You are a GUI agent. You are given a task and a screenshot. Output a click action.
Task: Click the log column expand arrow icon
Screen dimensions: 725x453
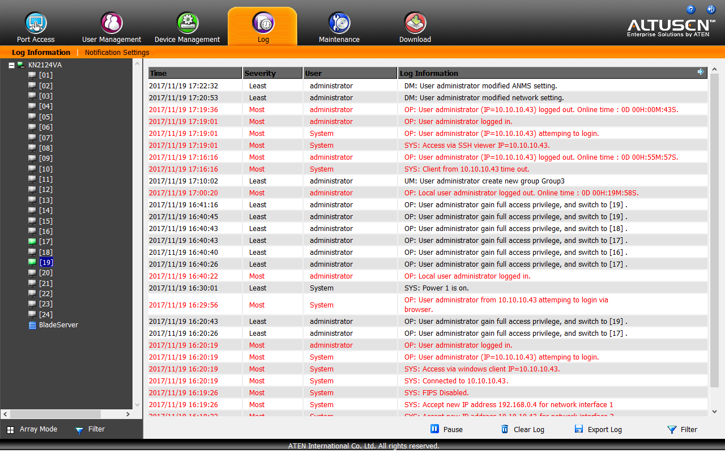[x=701, y=72]
